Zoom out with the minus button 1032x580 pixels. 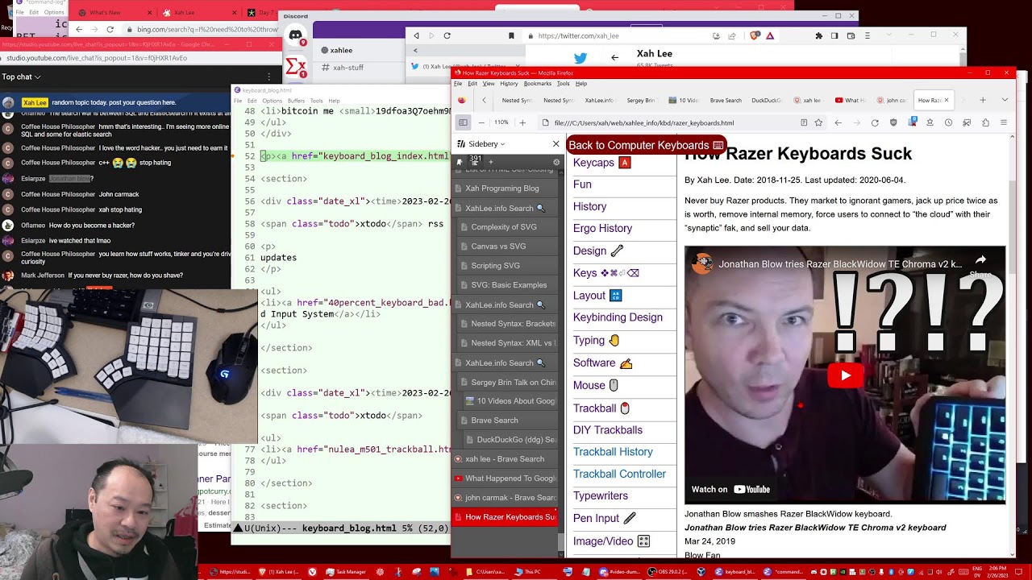tap(481, 122)
